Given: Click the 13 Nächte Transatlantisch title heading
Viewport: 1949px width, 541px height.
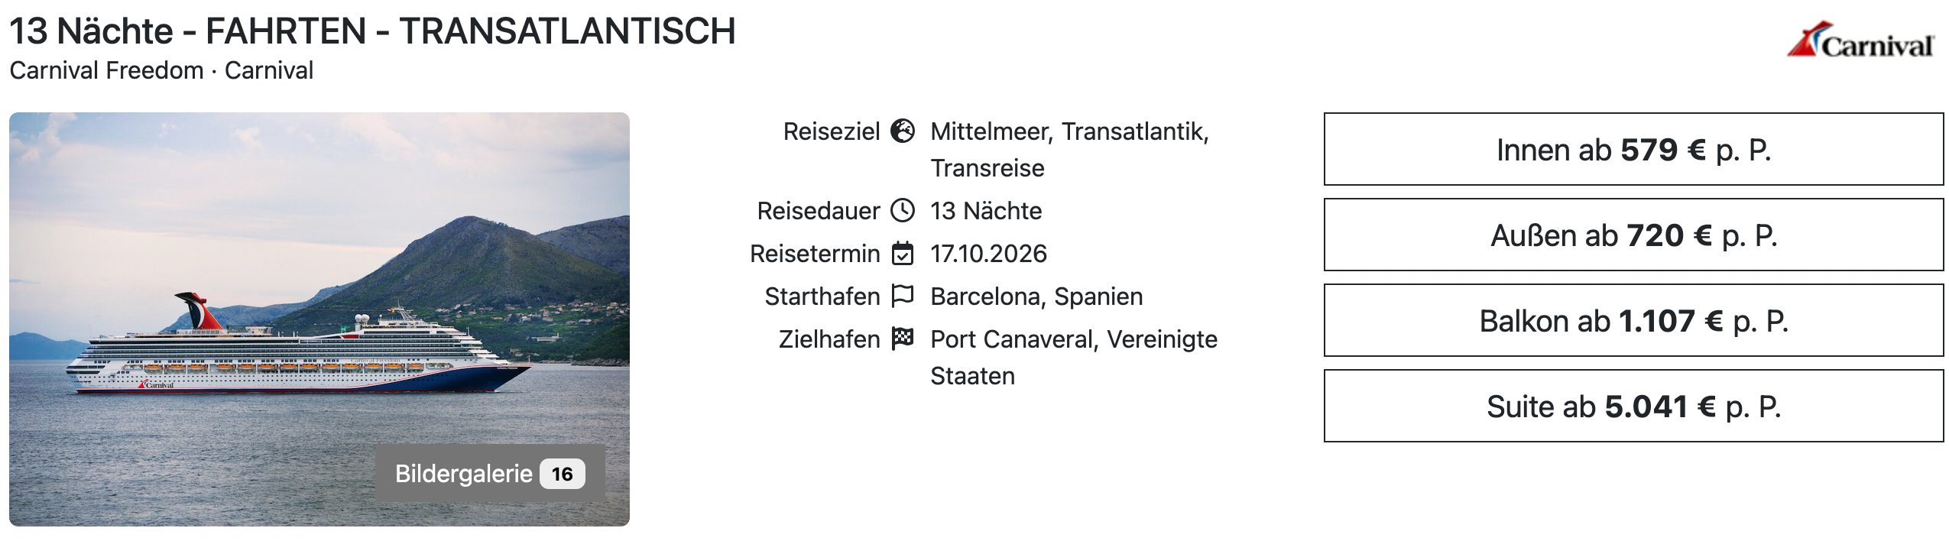Looking at the screenshot, I should pyautogui.click(x=372, y=32).
